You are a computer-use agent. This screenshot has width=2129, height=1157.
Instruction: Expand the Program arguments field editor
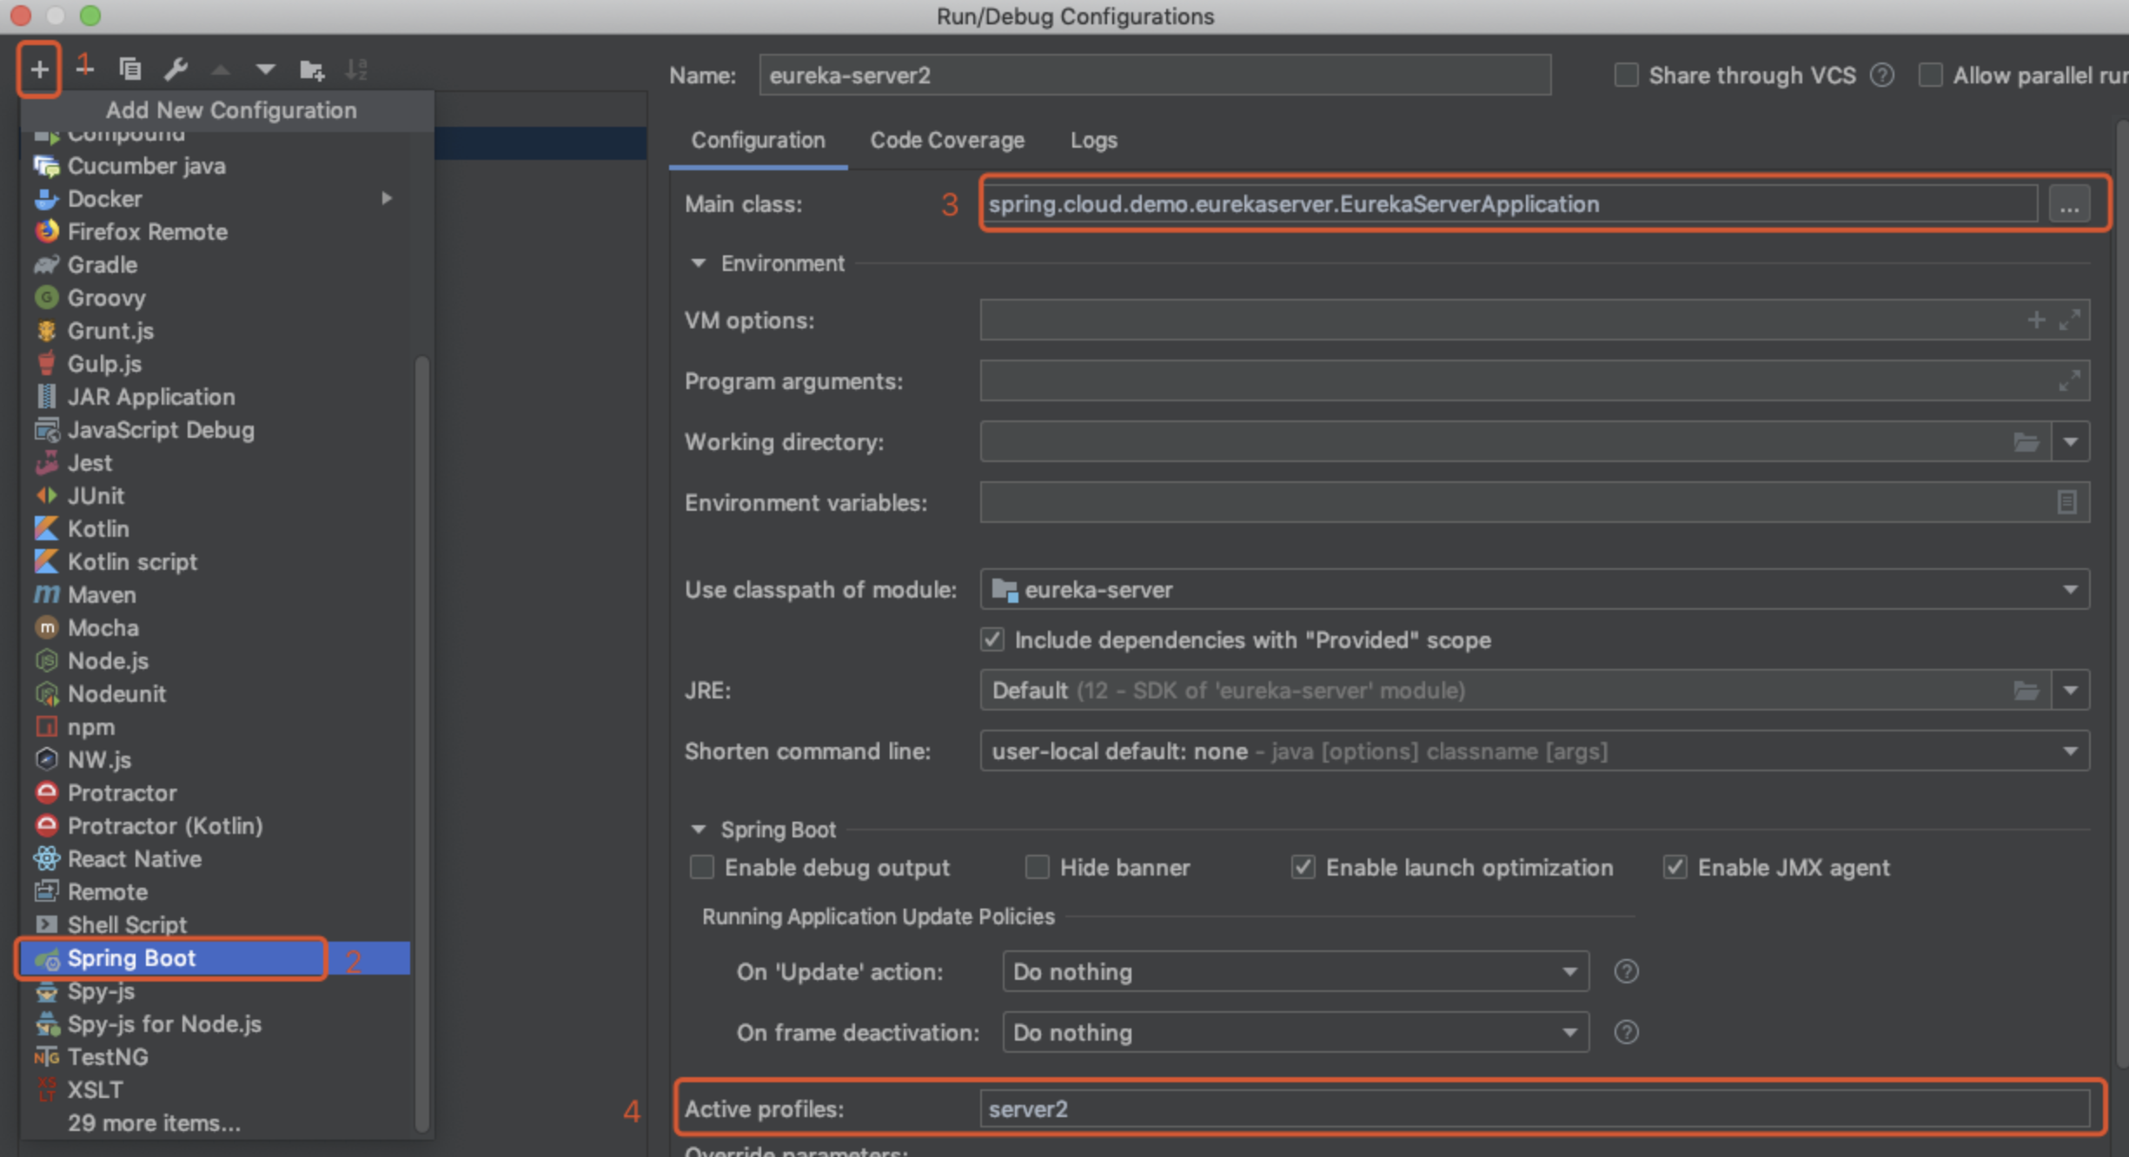2070,380
